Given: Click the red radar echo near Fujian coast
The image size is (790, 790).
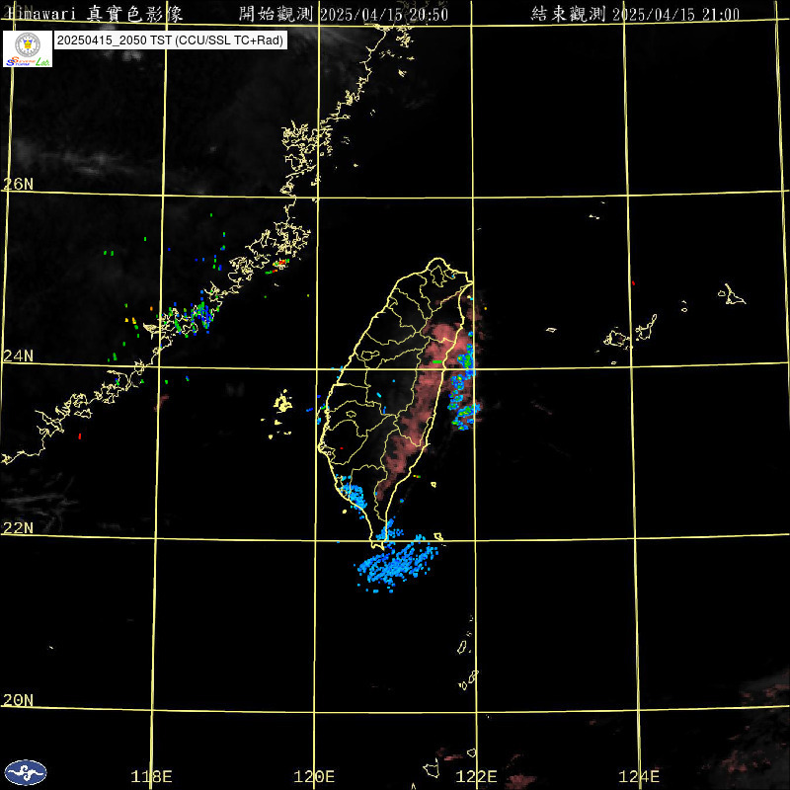Looking at the screenshot, I should (x=279, y=264).
